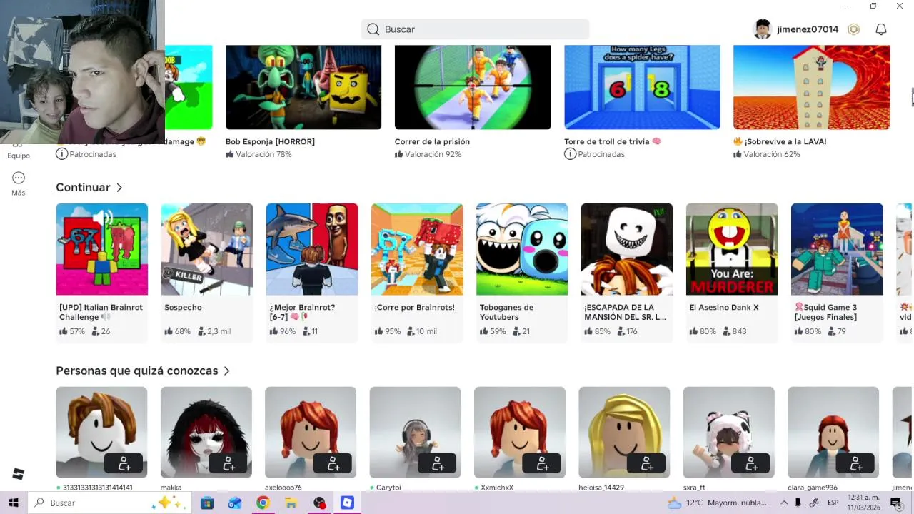This screenshot has height=514, width=914.
Task: Open ¿Mejor Brainrot? [6-7] thumbnail
Action: (x=312, y=249)
